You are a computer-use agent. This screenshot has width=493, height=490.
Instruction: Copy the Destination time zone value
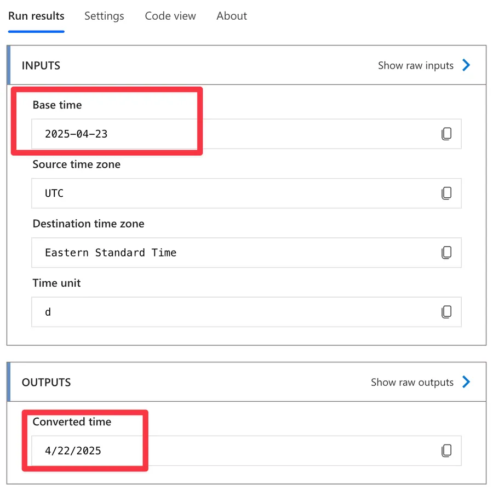[x=446, y=252]
